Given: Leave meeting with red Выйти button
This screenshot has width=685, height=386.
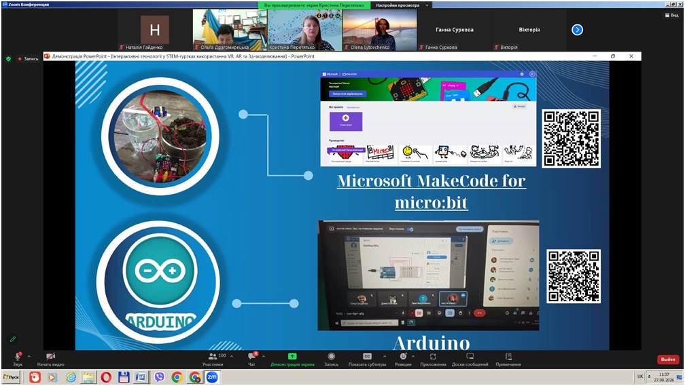Looking at the screenshot, I should click(668, 360).
